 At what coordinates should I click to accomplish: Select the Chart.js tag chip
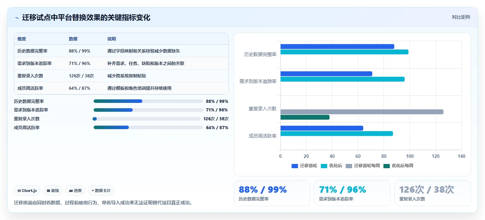point(27,191)
